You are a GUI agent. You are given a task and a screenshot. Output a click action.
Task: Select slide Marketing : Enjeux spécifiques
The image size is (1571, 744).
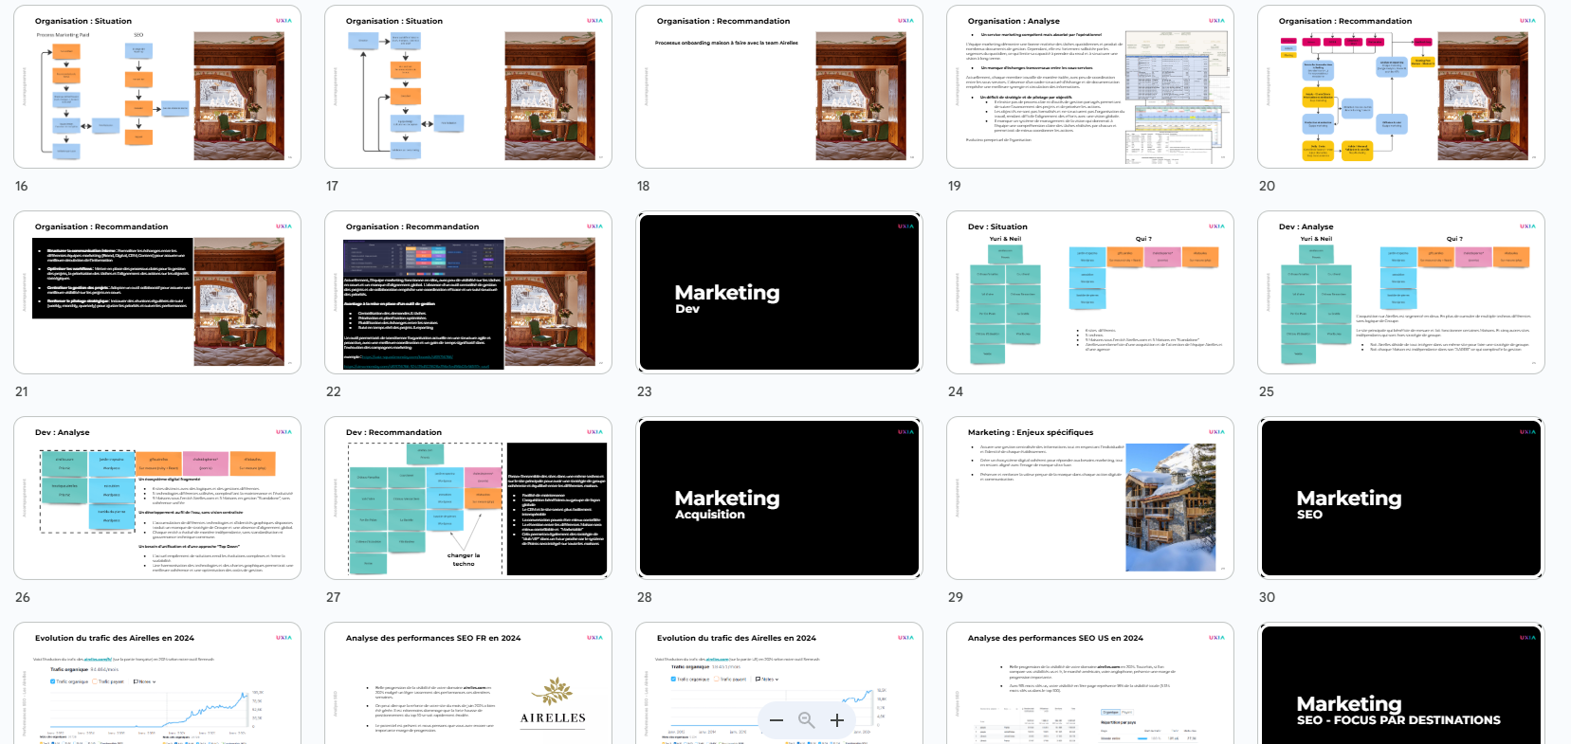tap(1090, 499)
